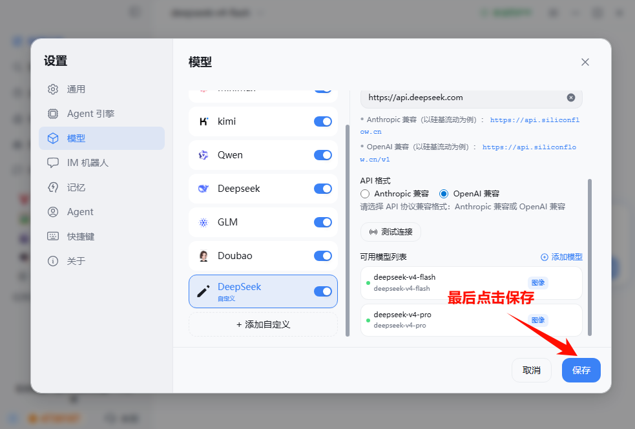Toggle the kimi provider switch

pos(323,121)
